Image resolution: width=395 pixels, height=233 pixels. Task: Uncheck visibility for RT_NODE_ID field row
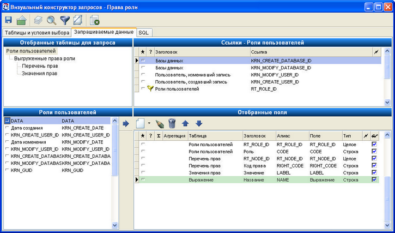pyautogui.click(x=374, y=159)
